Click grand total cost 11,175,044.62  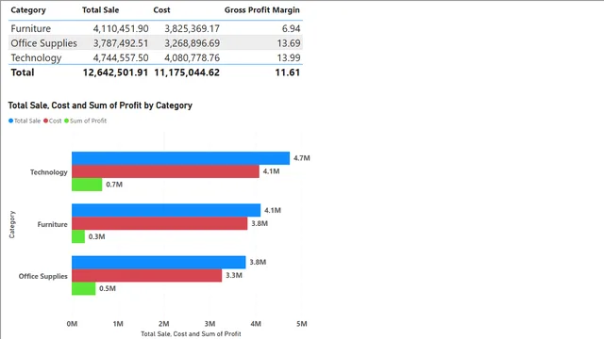pos(187,73)
